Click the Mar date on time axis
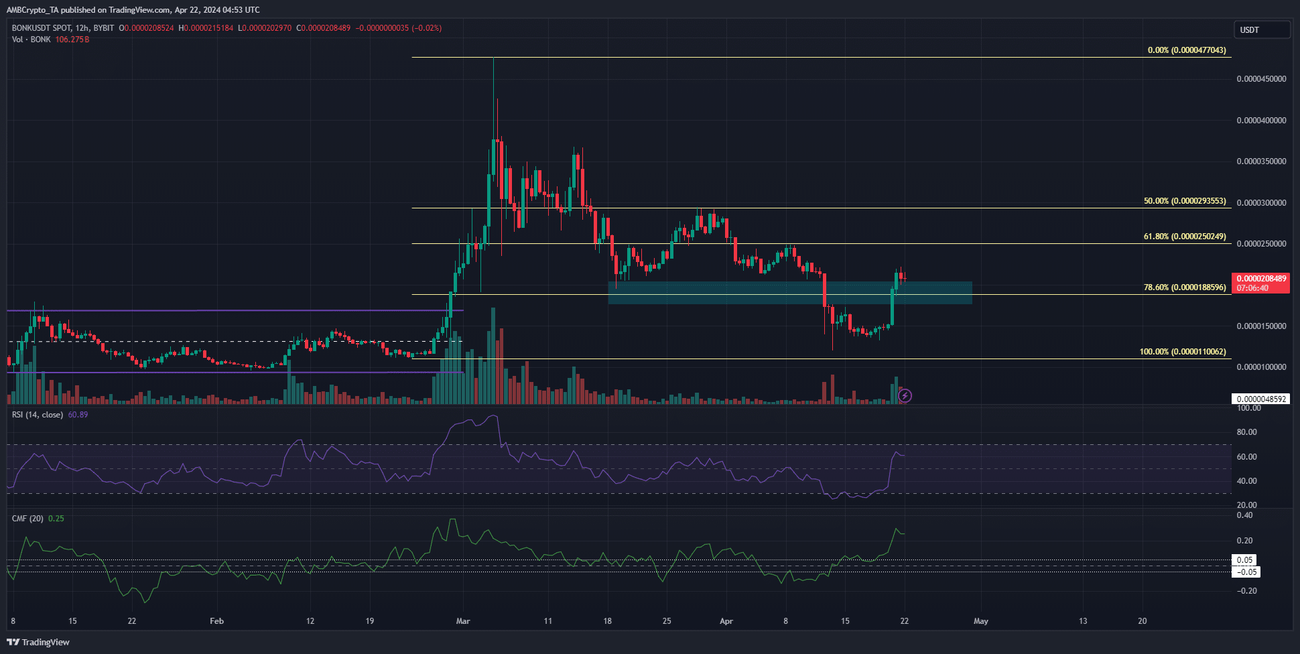The height and width of the screenshot is (654, 1300). (x=463, y=621)
